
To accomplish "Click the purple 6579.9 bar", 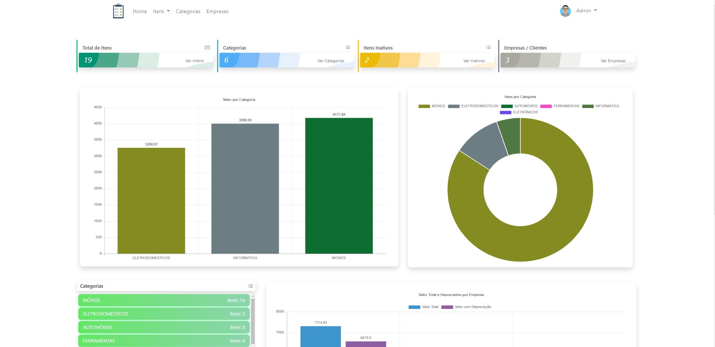I will point(366,344).
